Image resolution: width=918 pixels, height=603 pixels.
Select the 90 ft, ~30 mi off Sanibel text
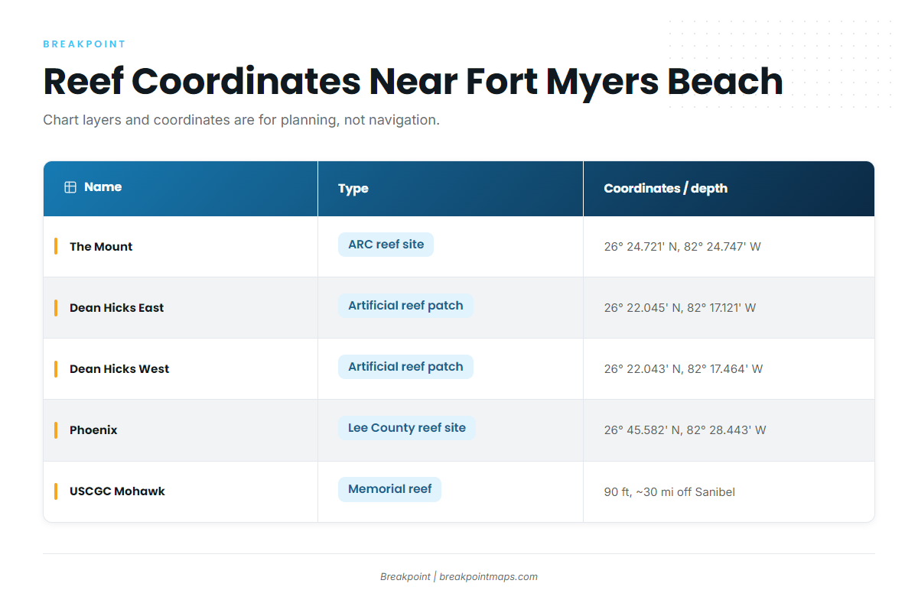coord(669,492)
